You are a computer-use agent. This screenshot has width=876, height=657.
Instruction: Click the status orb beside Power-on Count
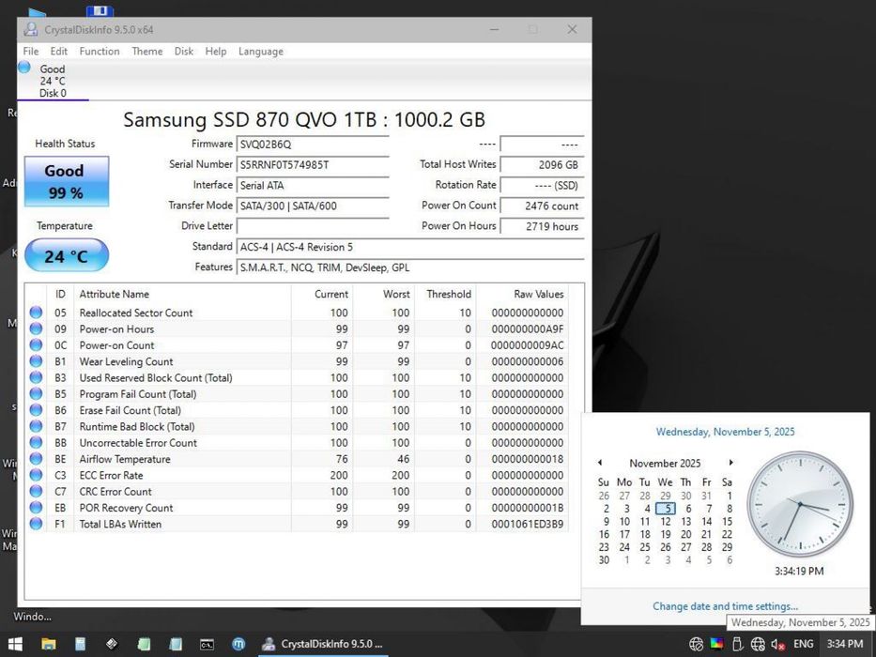(36, 344)
